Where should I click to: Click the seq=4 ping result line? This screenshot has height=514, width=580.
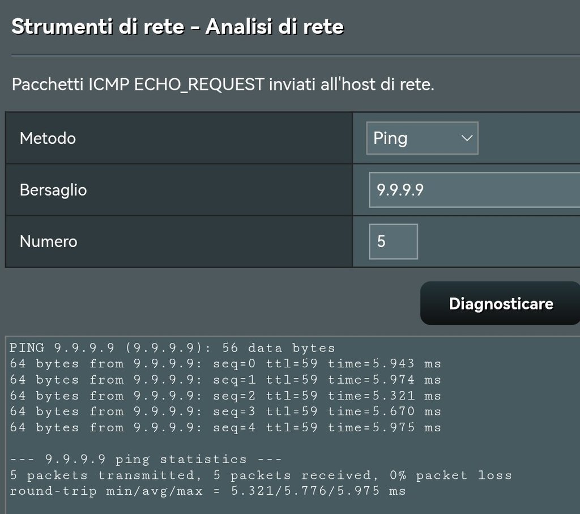click(225, 427)
